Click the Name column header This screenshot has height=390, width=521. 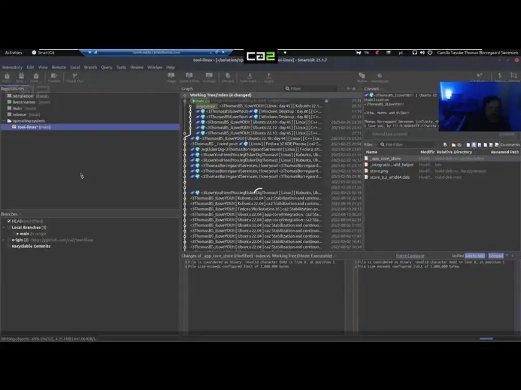pyautogui.click(x=372, y=152)
